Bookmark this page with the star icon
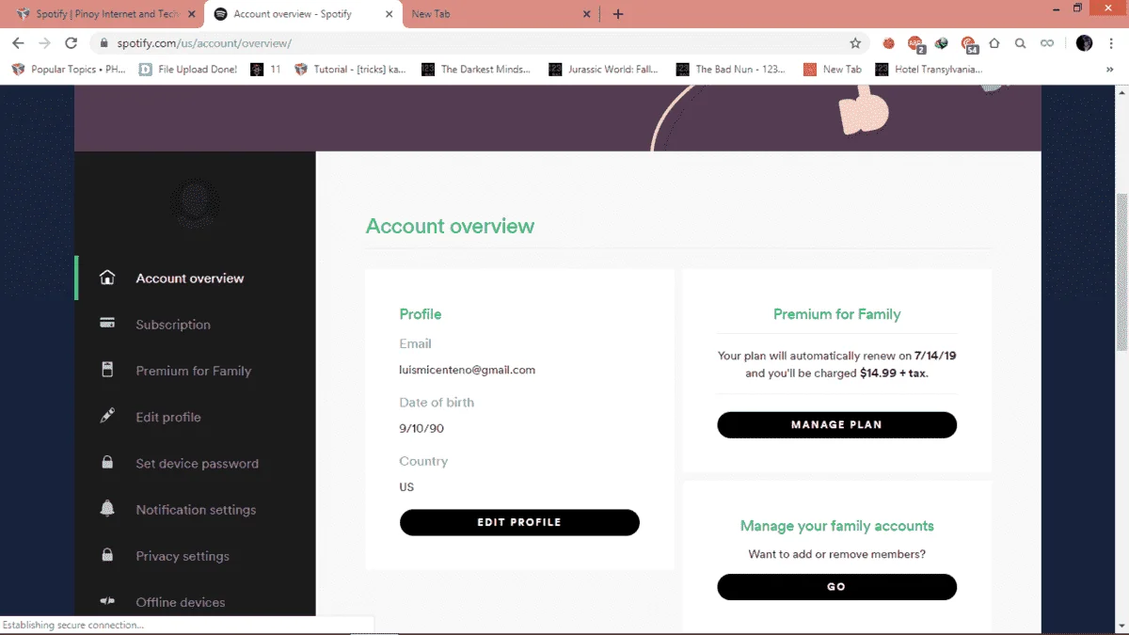 855,43
